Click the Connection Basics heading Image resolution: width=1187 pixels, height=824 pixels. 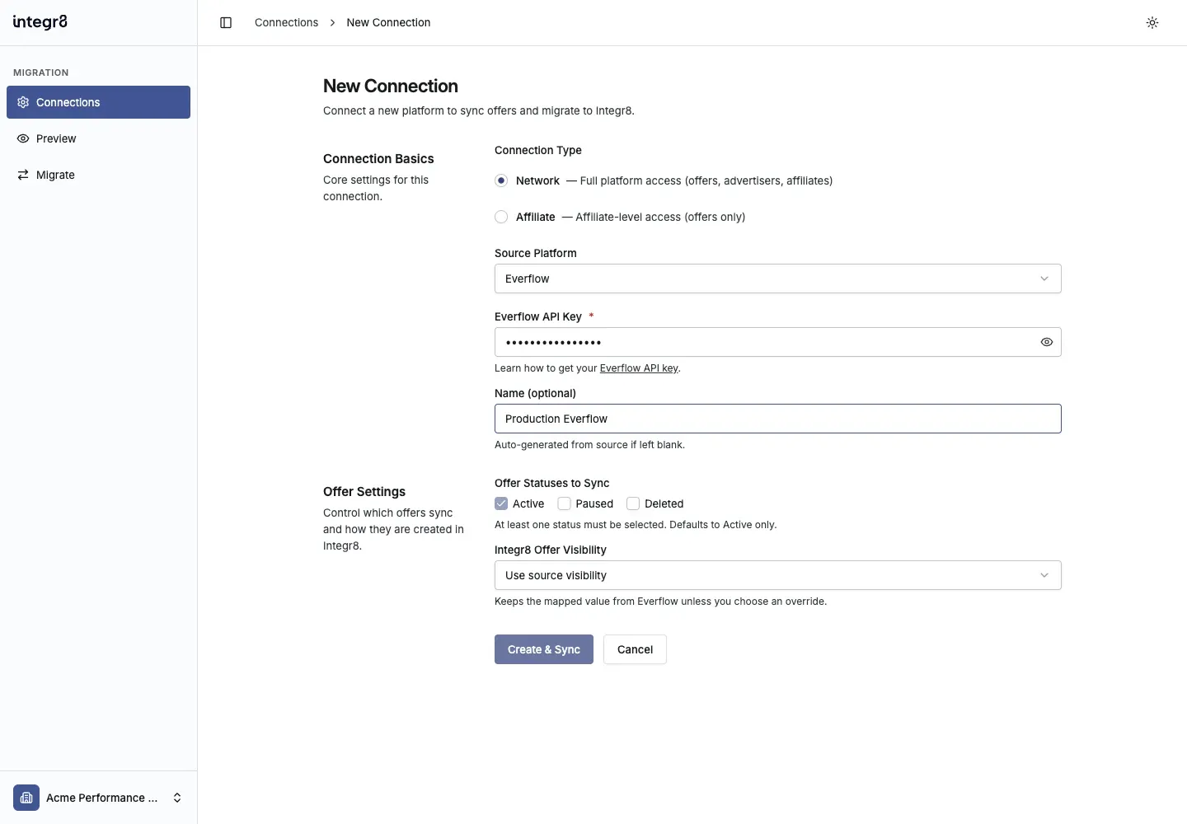click(378, 158)
